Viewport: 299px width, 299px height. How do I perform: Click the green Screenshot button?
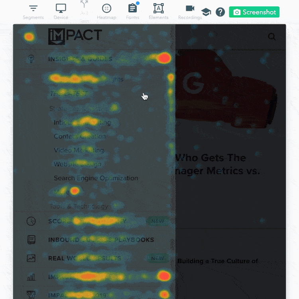pos(254,12)
